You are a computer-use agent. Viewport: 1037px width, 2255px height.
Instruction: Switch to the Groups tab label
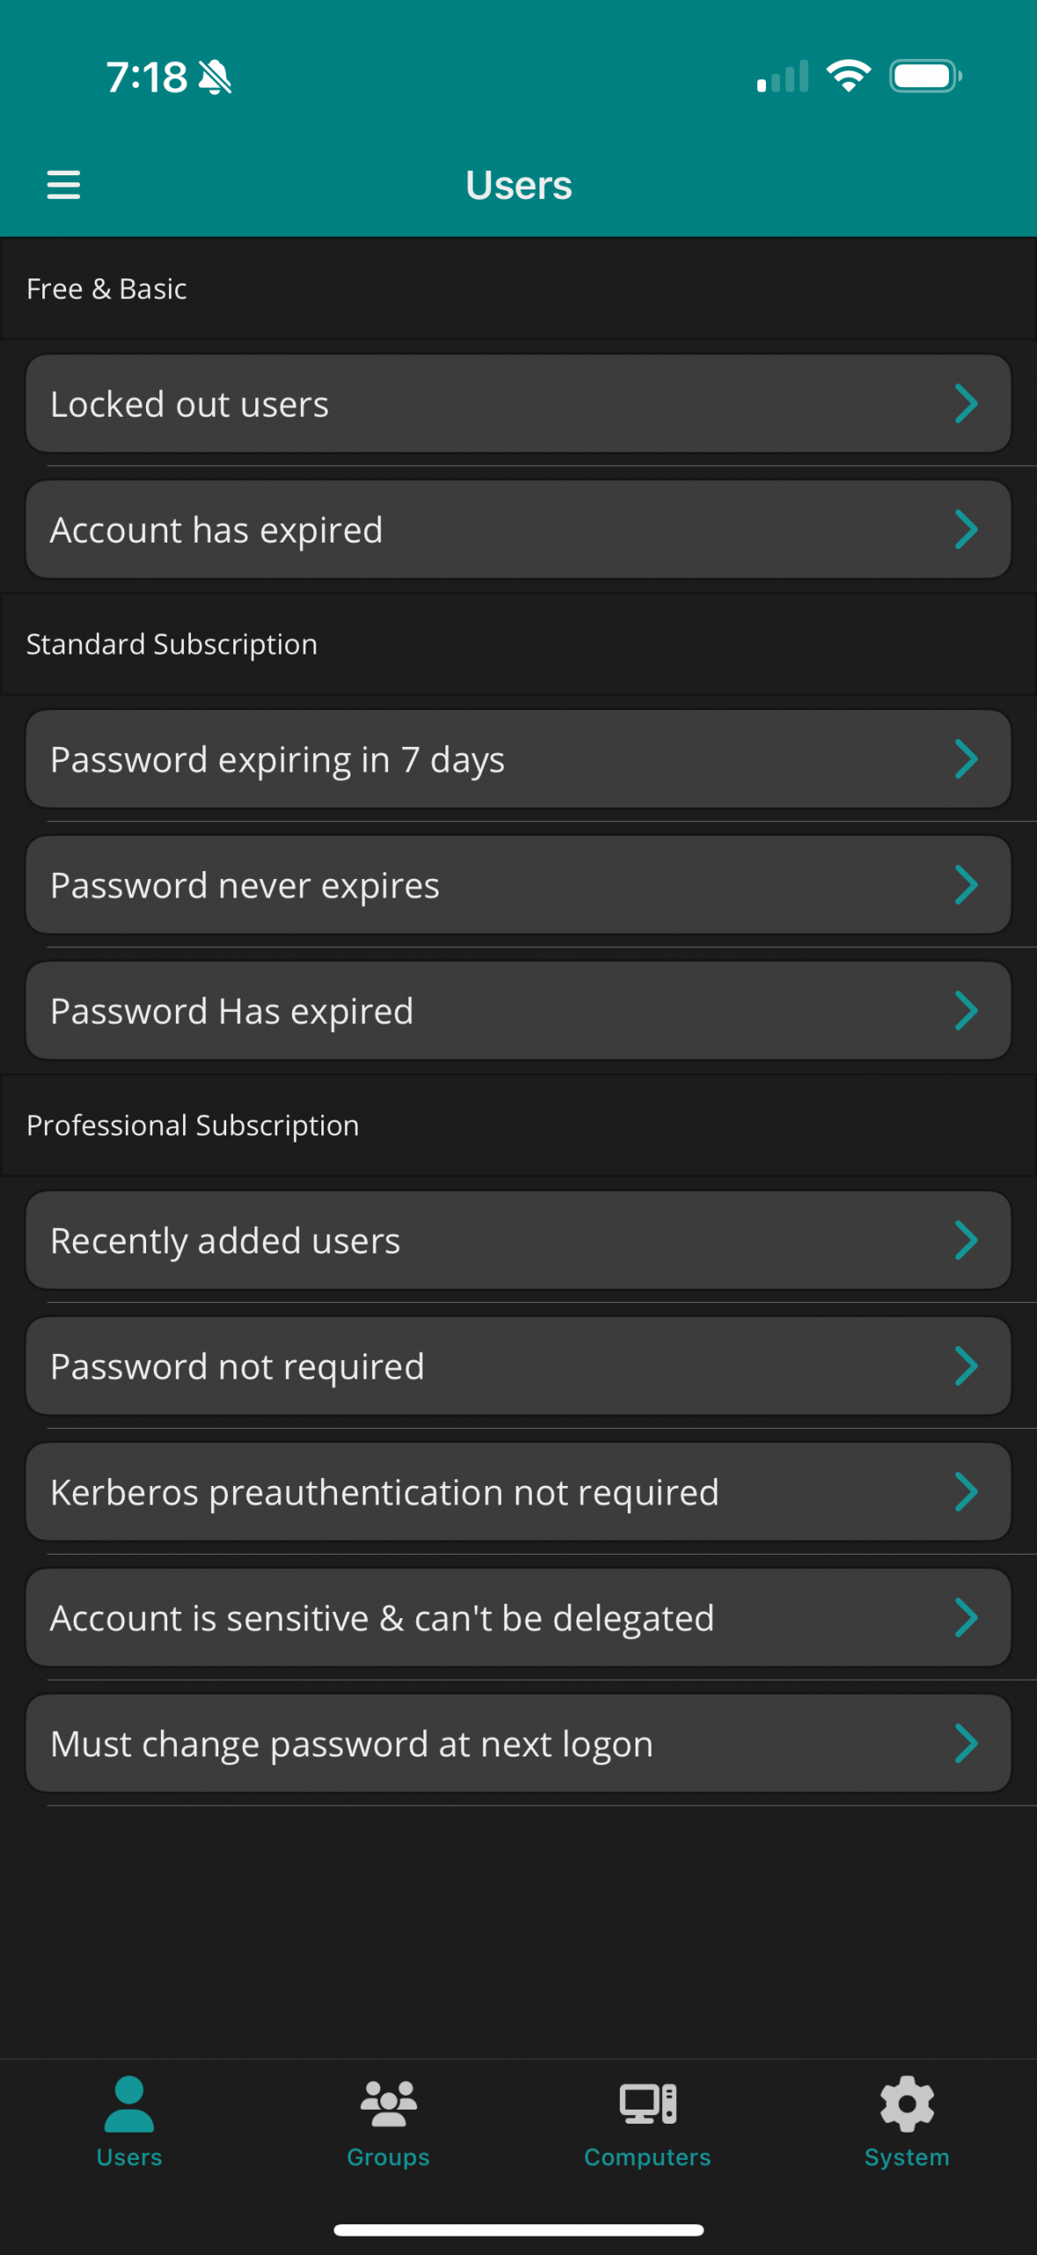388,2157
